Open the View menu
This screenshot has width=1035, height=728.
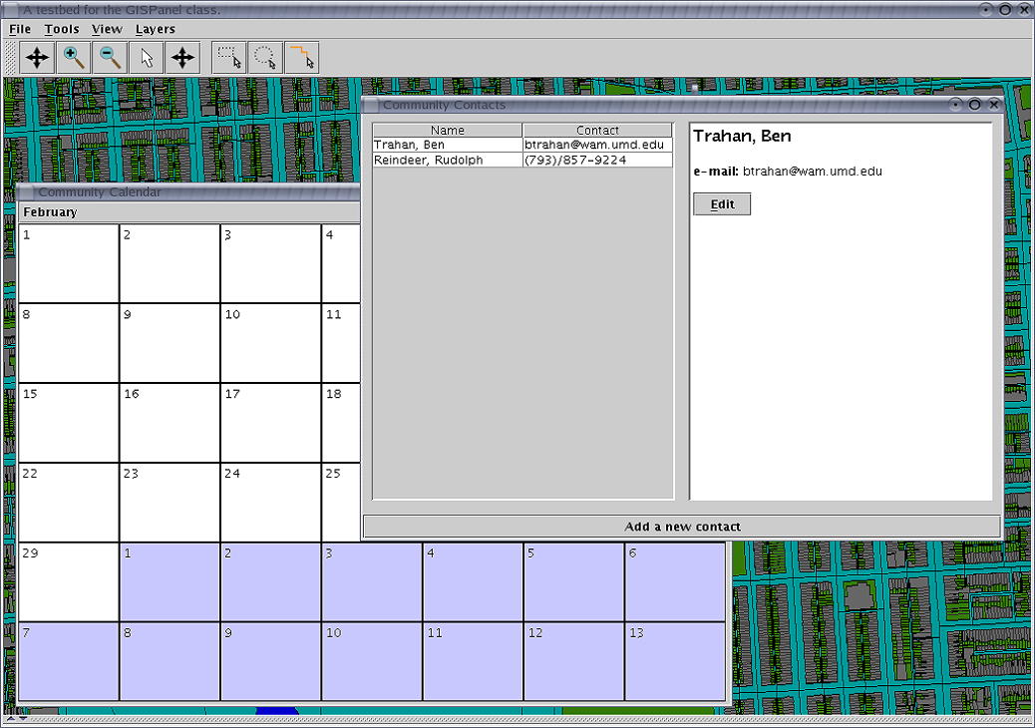tap(107, 29)
